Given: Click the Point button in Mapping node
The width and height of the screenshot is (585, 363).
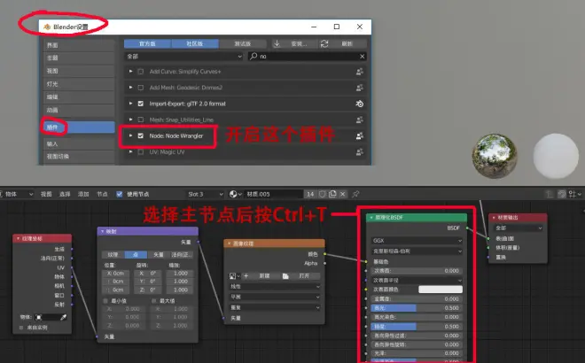Looking at the screenshot, I should (x=136, y=255).
